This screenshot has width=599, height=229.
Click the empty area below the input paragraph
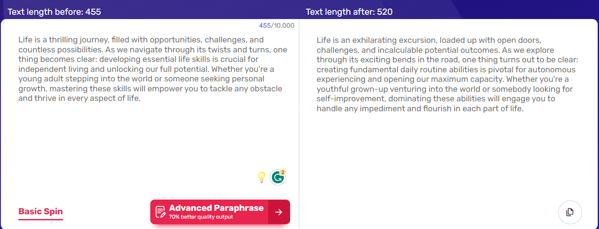pyautogui.click(x=147, y=139)
